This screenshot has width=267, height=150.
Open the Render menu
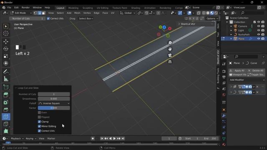[25, 7]
